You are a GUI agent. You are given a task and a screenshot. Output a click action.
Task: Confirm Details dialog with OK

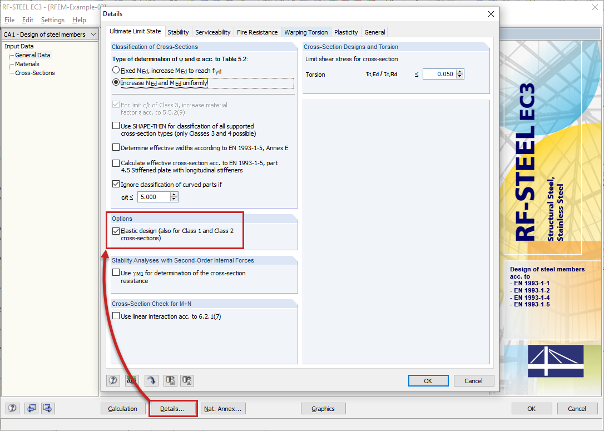tap(428, 380)
